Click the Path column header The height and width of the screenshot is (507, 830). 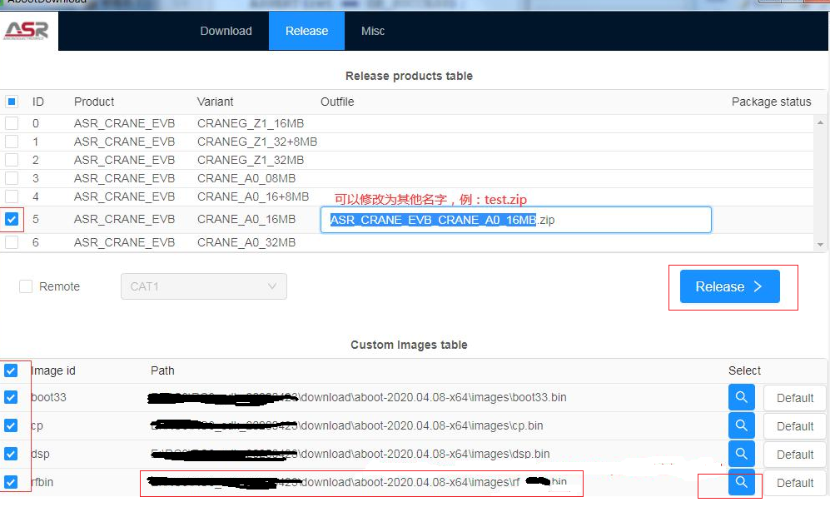pyautogui.click(x=162, y=370)
